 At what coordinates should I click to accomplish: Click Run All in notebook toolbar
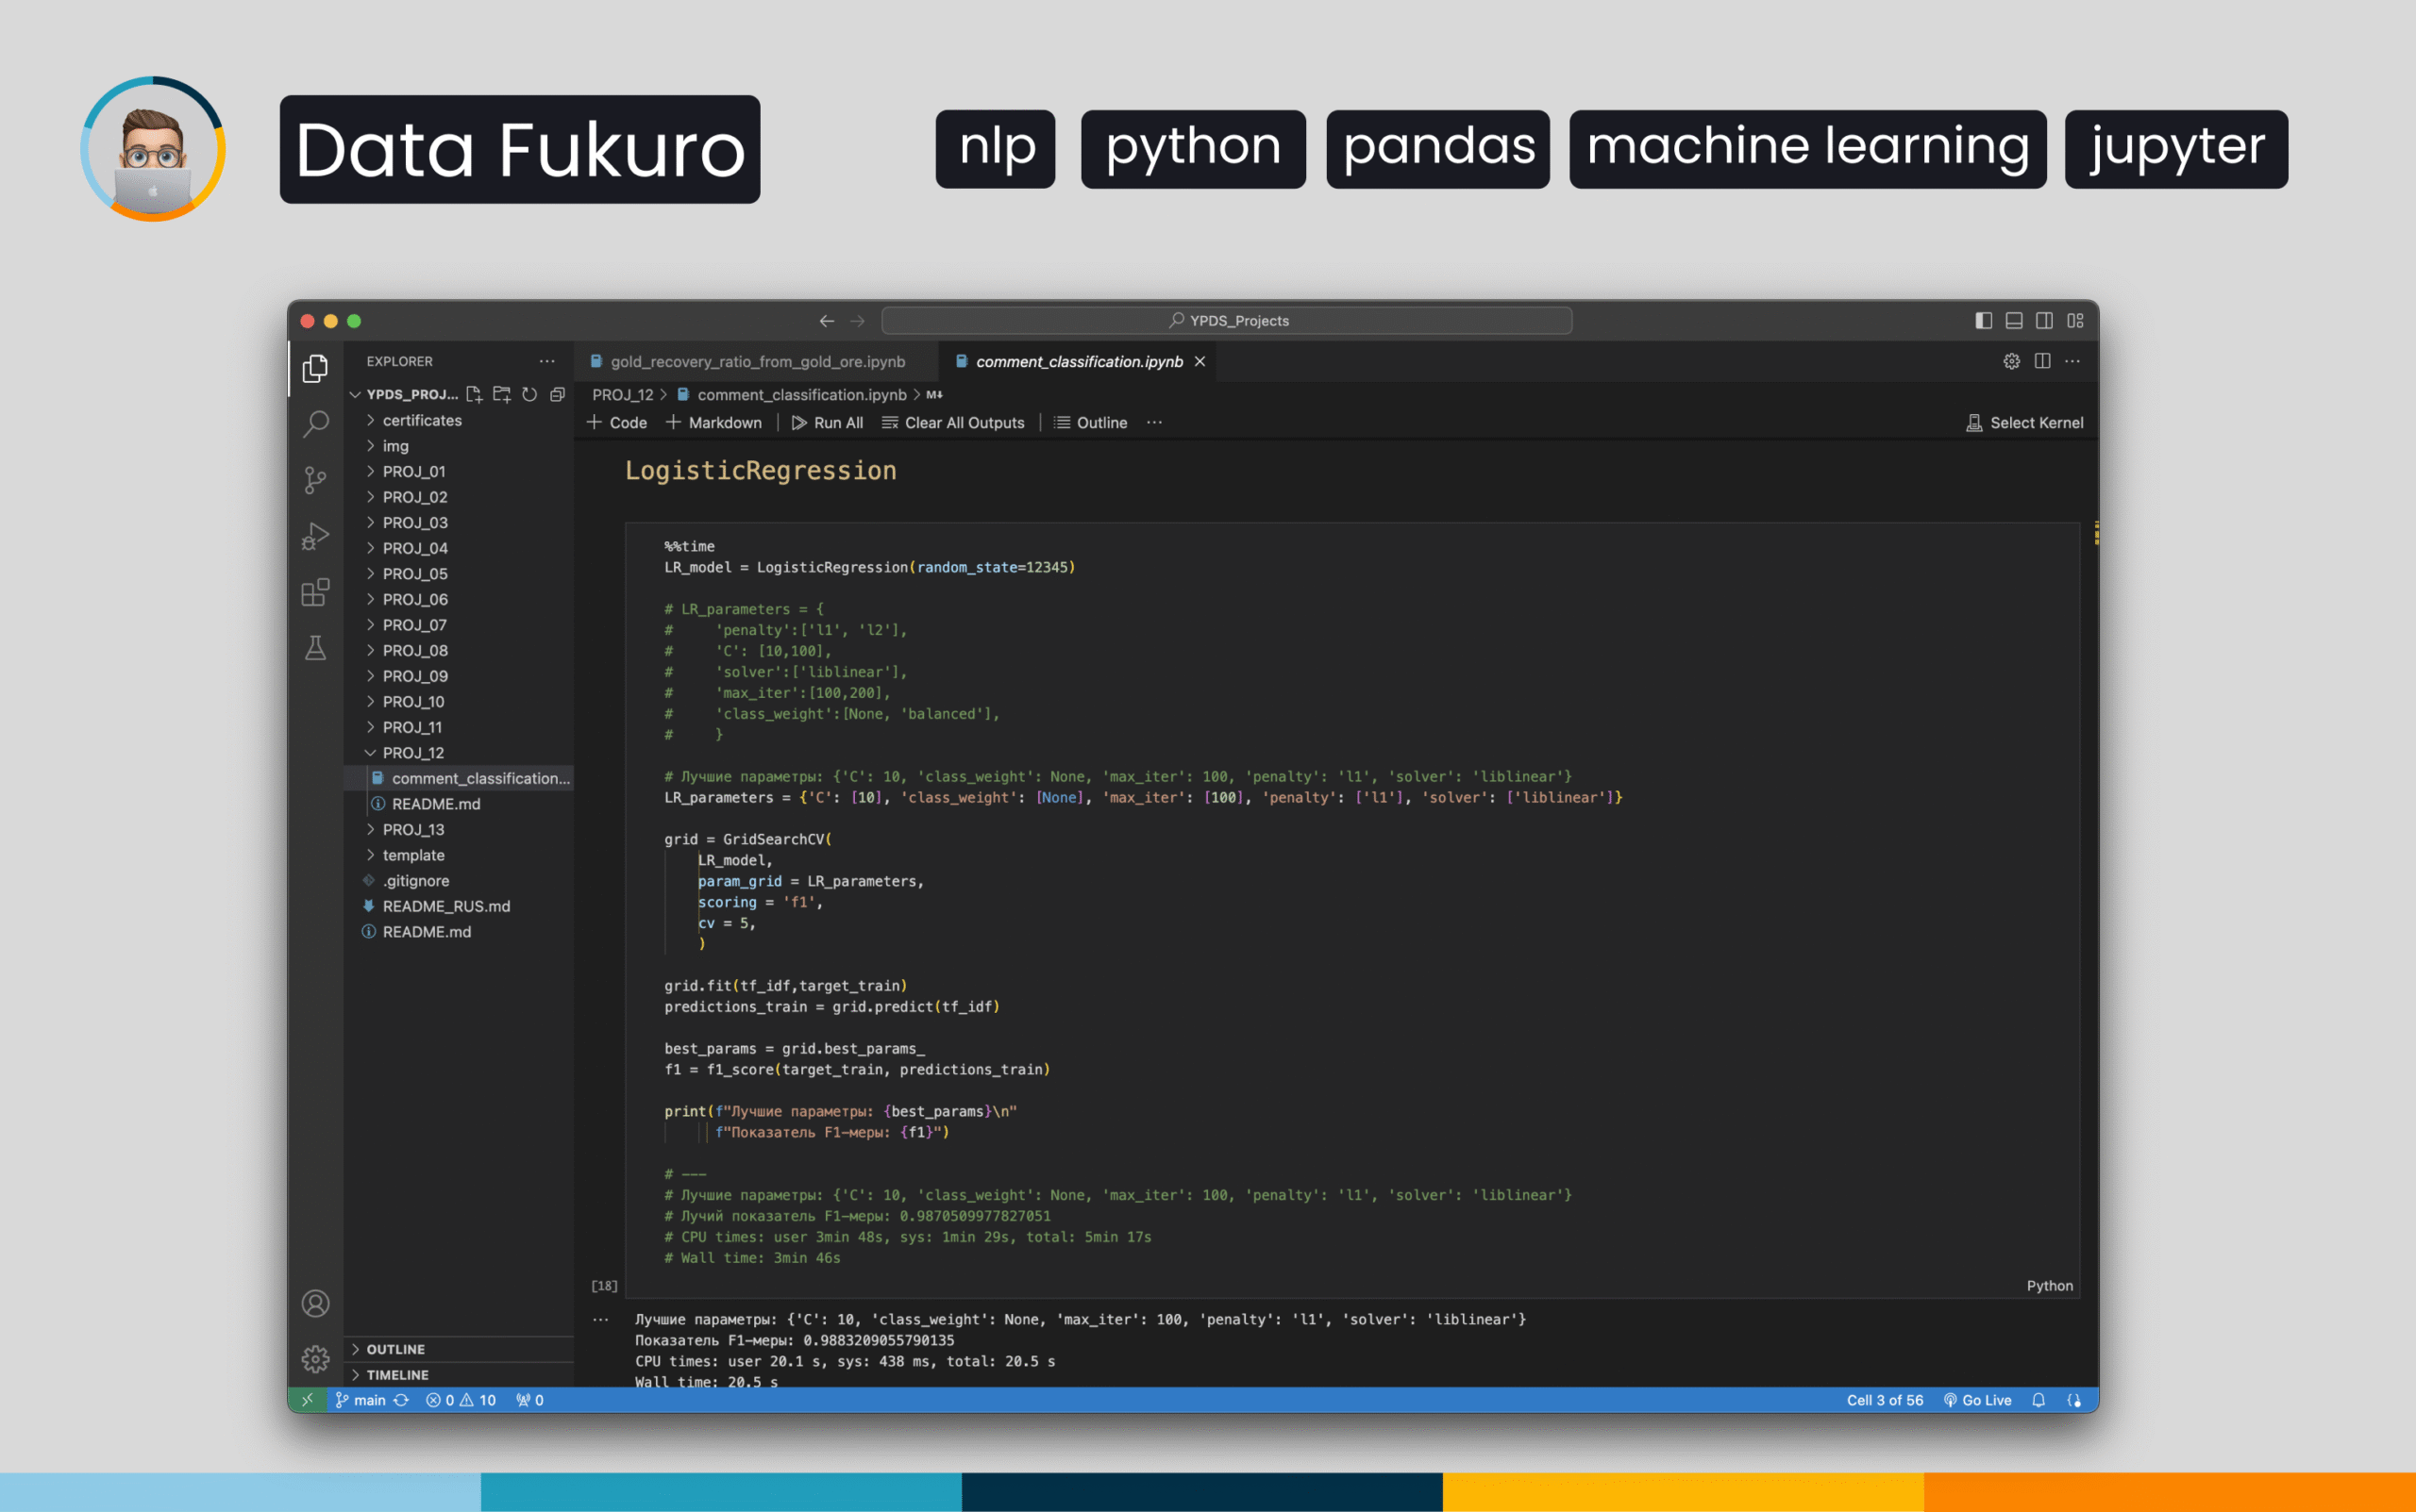(828, 423)
